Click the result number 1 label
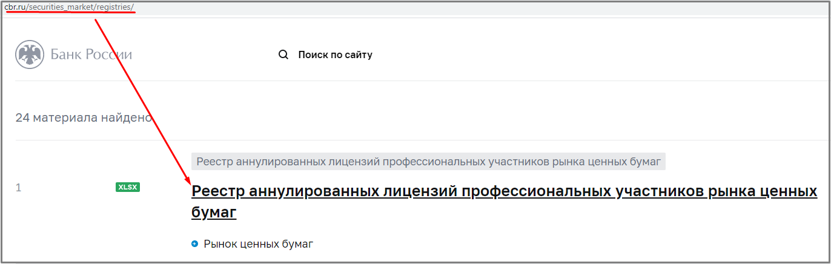Image resolution: width=831 pixels, height=264 pixels. click(x=18, y=188)
